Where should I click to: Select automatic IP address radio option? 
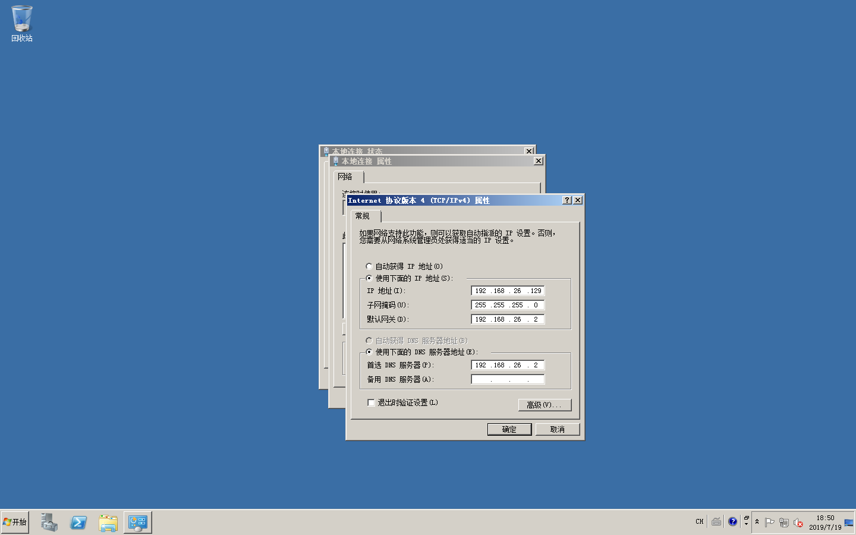pyautogui.click(x=369, y=266)
